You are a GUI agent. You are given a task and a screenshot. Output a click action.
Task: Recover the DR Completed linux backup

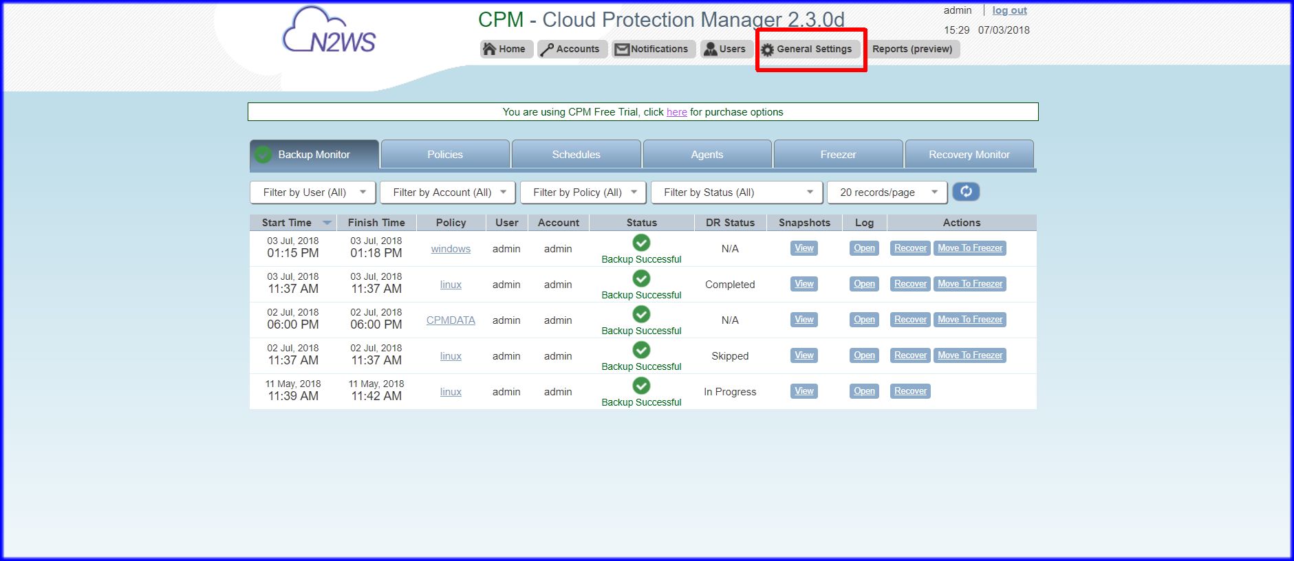(x=910, y=284)
